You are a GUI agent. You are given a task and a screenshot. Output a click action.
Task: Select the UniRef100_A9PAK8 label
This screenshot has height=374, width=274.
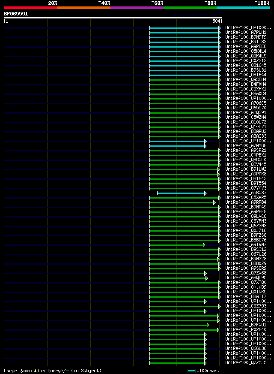point(246,174)
